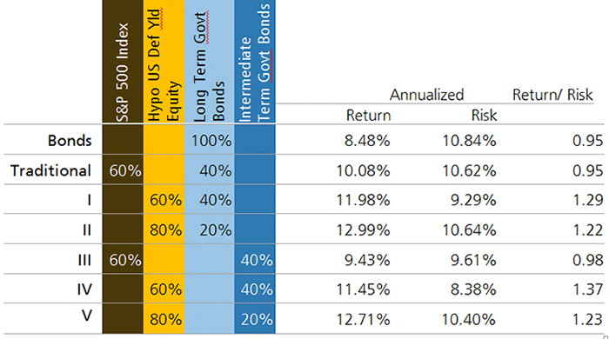The image size is (609, 339).
Task: Click the 1.29 return/risk ratio
Action: click(x=588, y=200)
